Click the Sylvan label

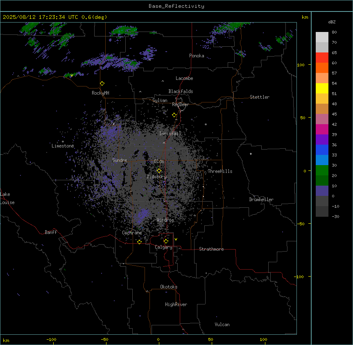coord(160,100)
